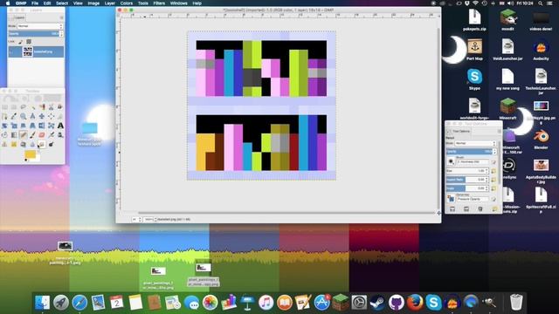This screenshot has width=559, height=314.
Task: Open Firefox from the dock
Action: tap(415, 303)
